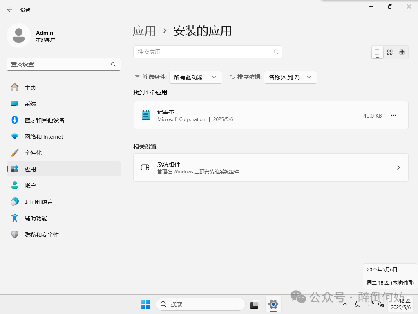This screenshot has height=314, width=418.
Task: Open Task View from taskbar
Action: pos(255,304)
